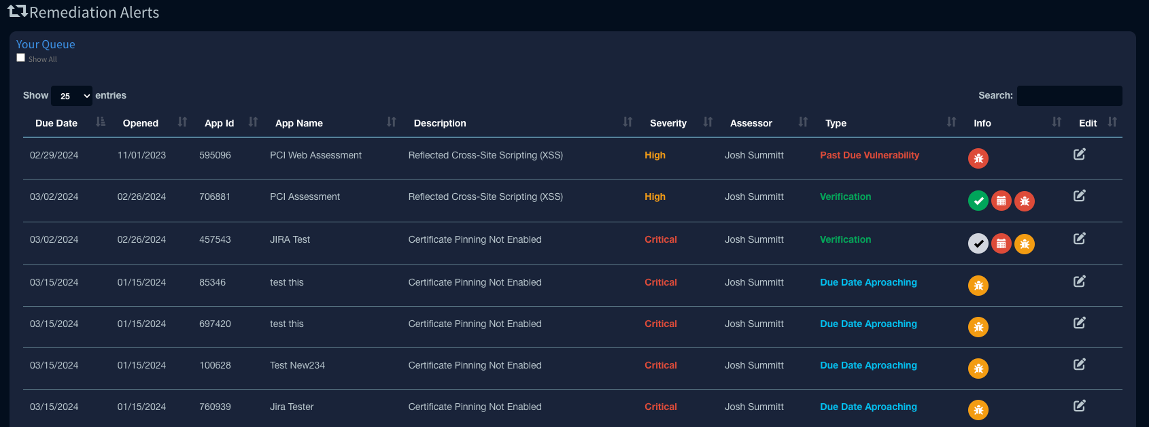Click the Your Queue heading link
This screenshot has width=1149, height=427.
[46, 44]
